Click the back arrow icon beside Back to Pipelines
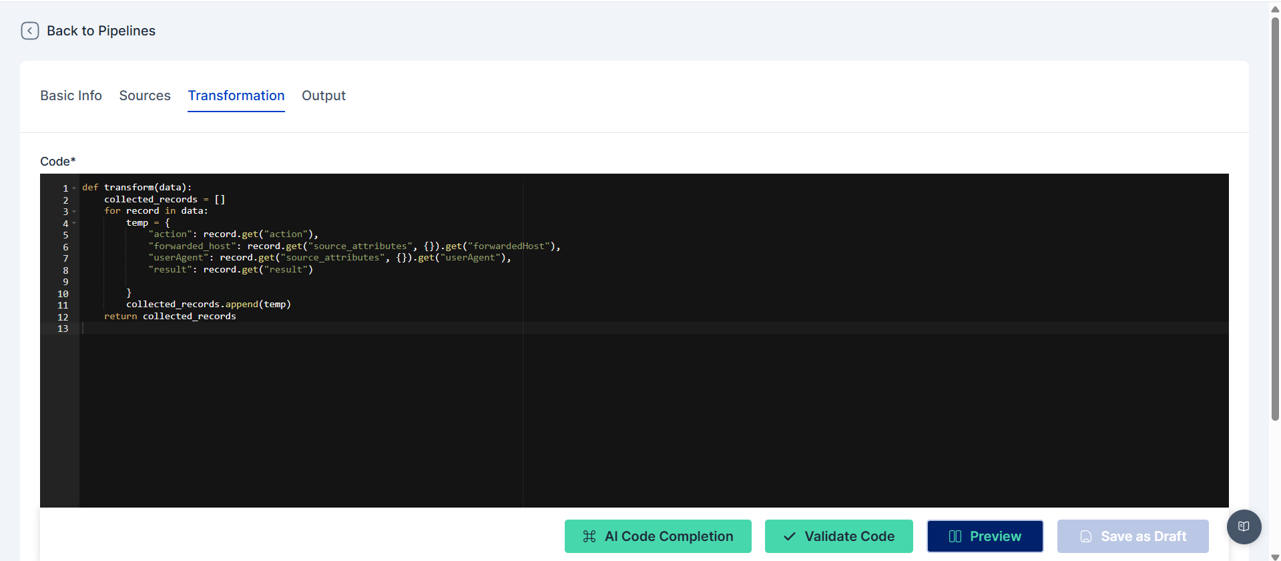 (x=30, y=31)
